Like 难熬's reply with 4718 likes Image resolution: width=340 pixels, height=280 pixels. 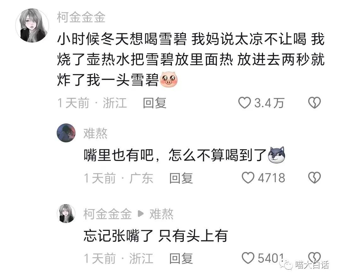click(248, 178)
